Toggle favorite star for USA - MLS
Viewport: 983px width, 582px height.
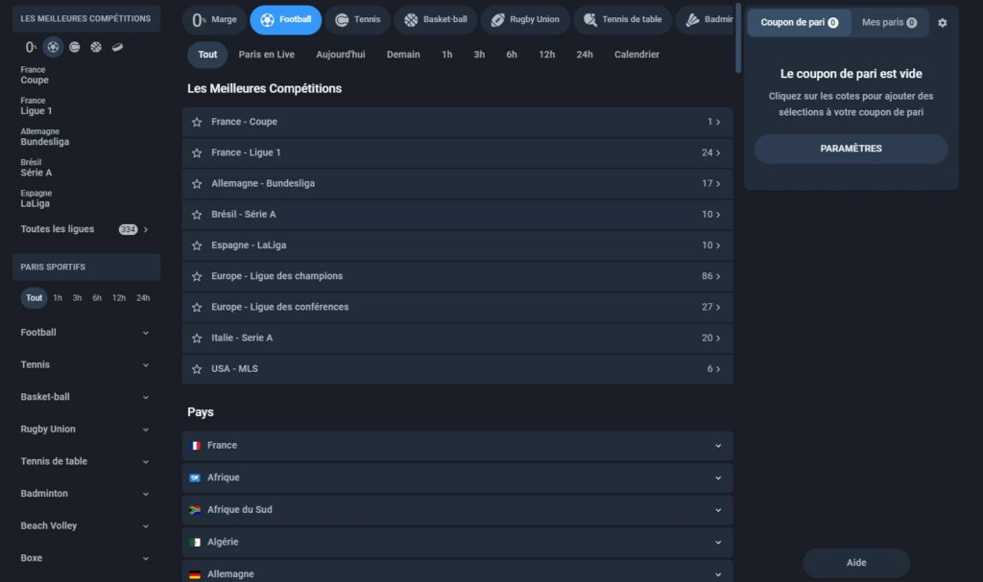197,369
